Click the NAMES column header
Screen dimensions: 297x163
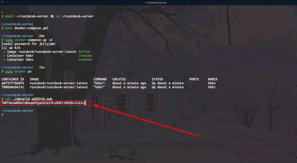[x=213, y=79]
